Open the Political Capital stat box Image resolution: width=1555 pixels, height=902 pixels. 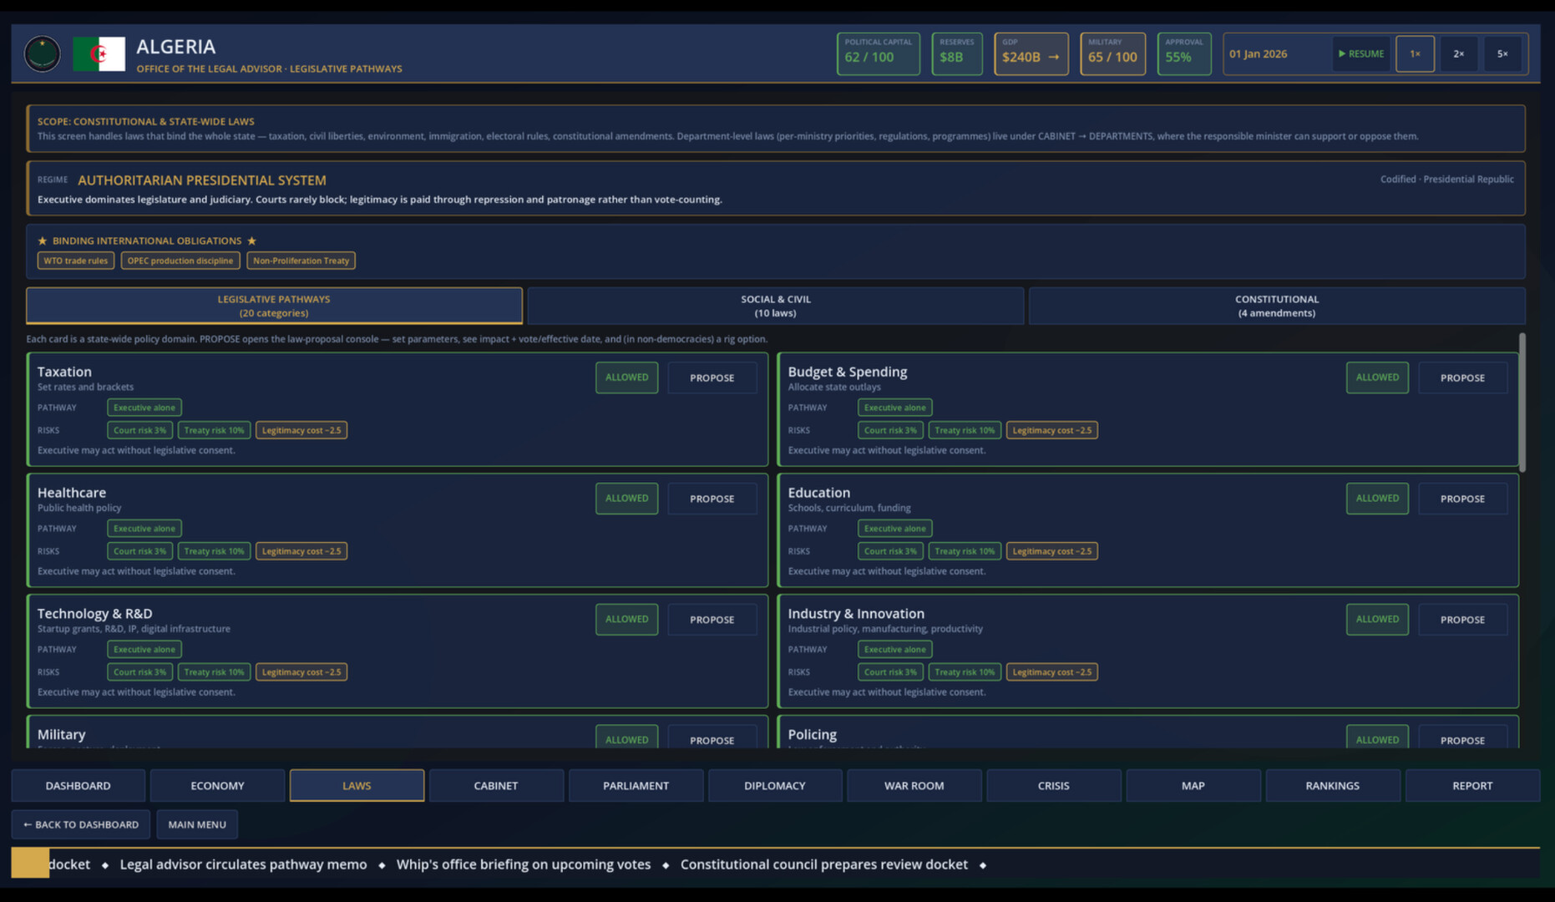pos(879,53)
